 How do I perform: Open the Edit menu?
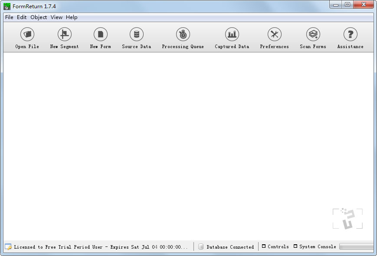tap(22, 17)
